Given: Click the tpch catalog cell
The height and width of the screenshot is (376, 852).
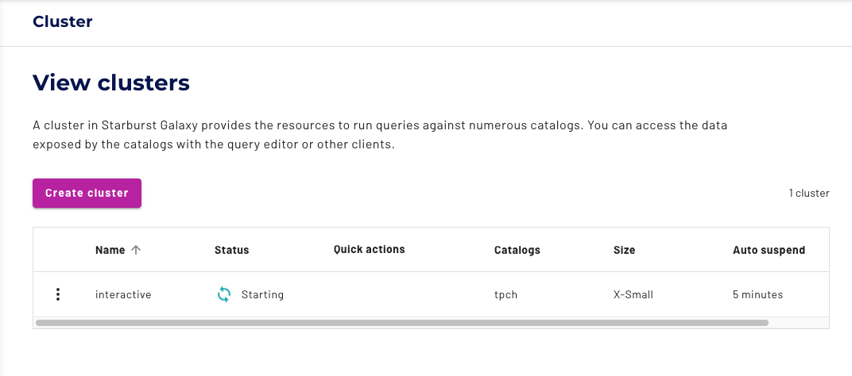Looking at the screenshot, I should tap(505, 294).
